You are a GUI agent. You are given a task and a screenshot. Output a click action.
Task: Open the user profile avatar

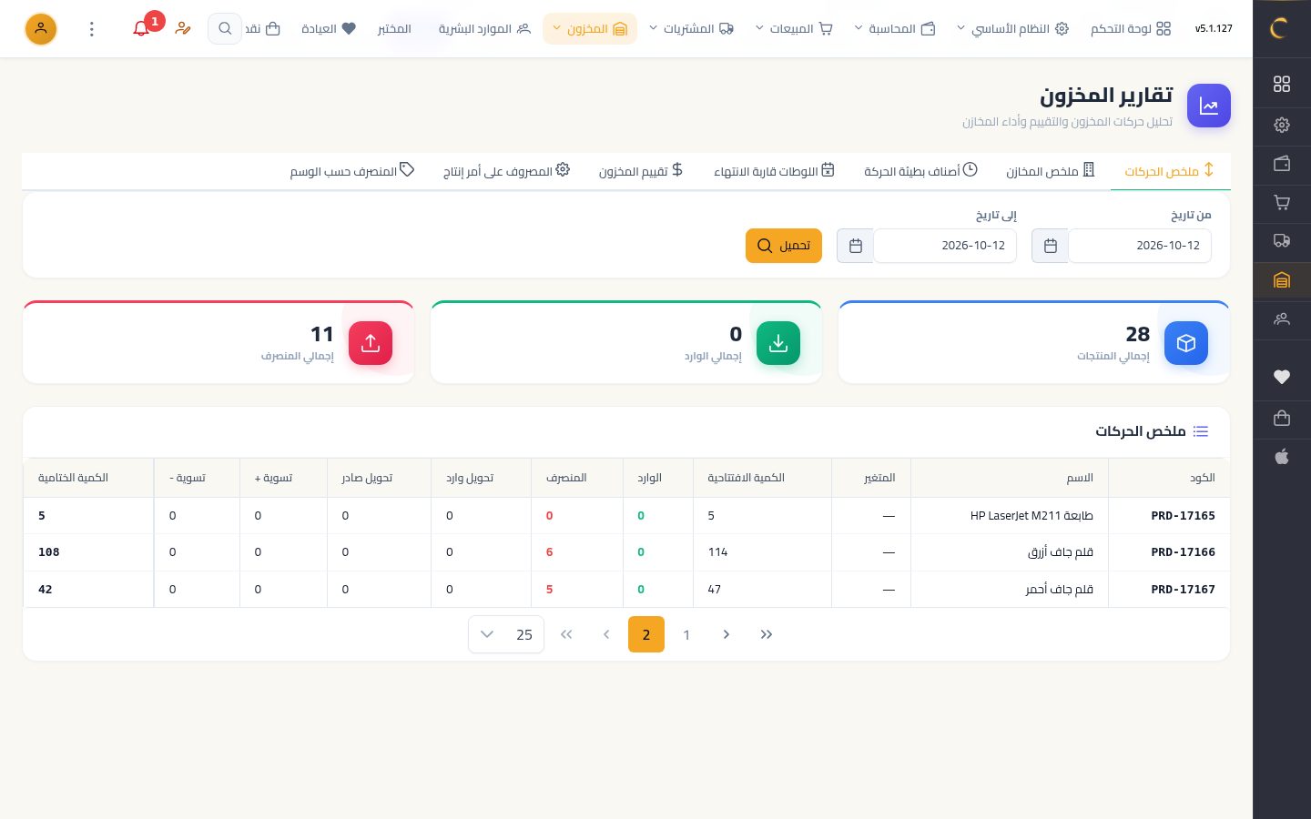40,29
